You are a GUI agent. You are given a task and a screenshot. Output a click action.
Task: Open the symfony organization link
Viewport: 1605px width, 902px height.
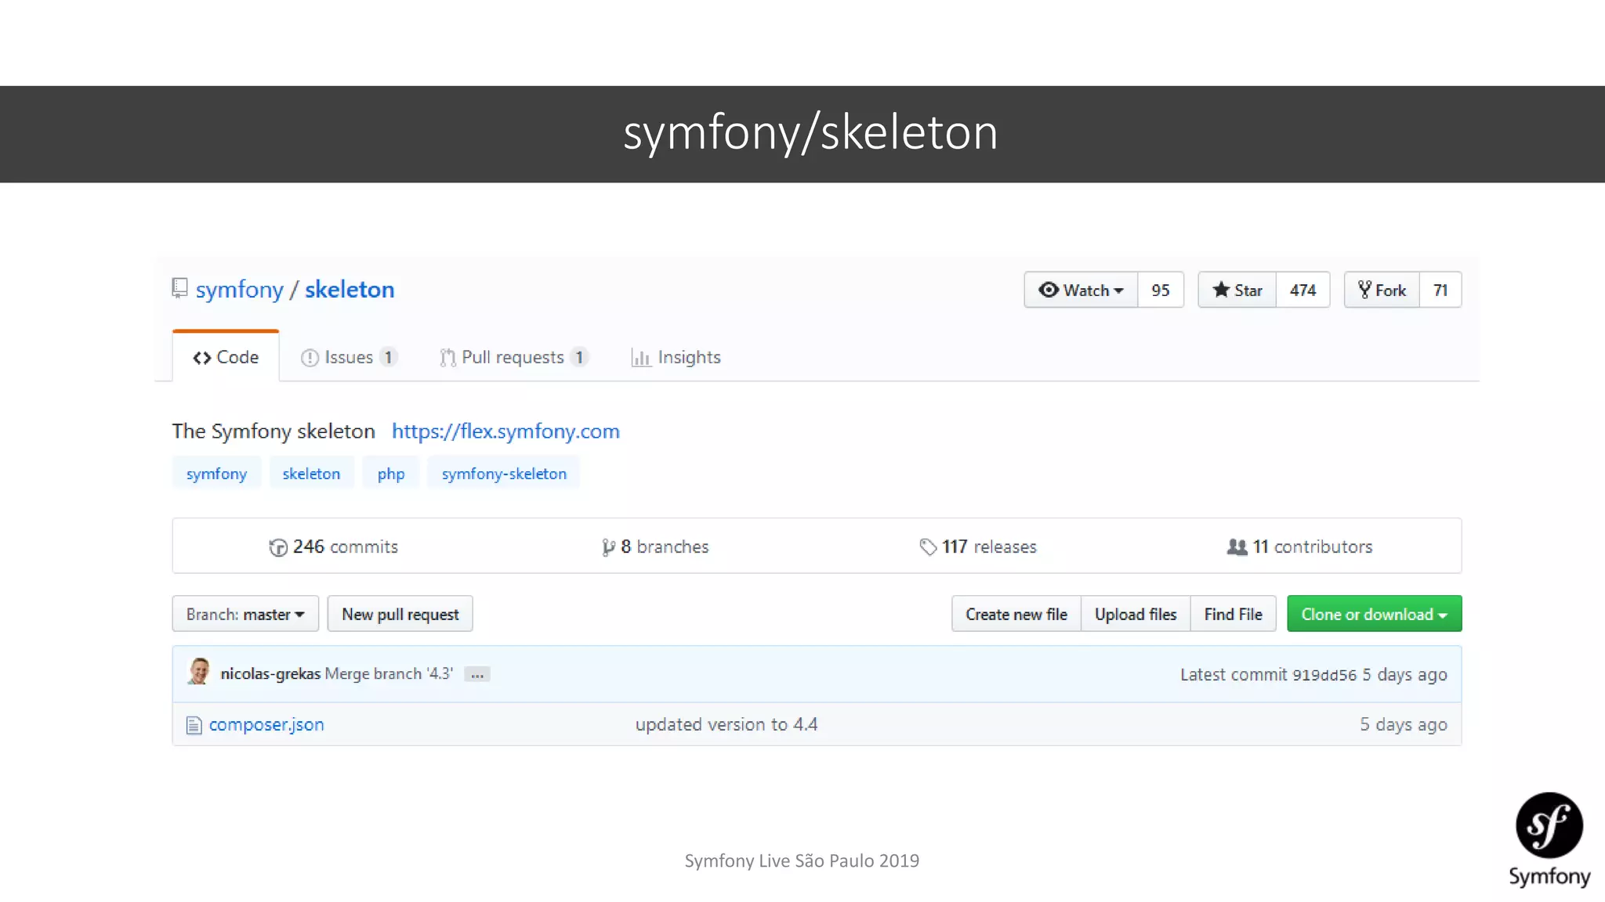(x=239, y=290)
